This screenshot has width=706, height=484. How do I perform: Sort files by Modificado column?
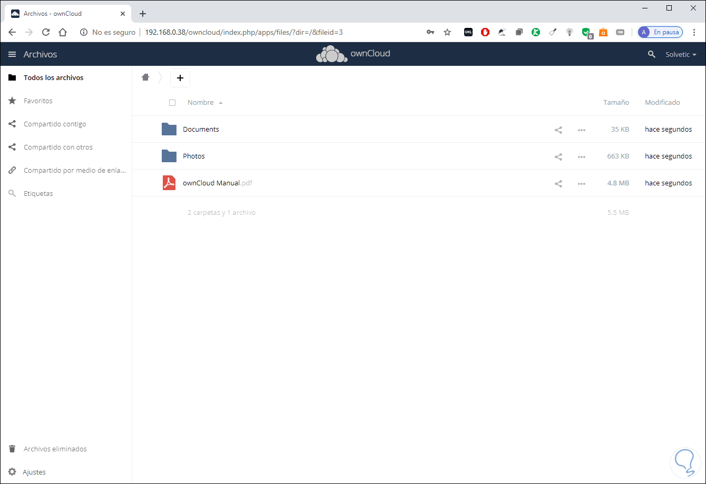pos(662,102)
